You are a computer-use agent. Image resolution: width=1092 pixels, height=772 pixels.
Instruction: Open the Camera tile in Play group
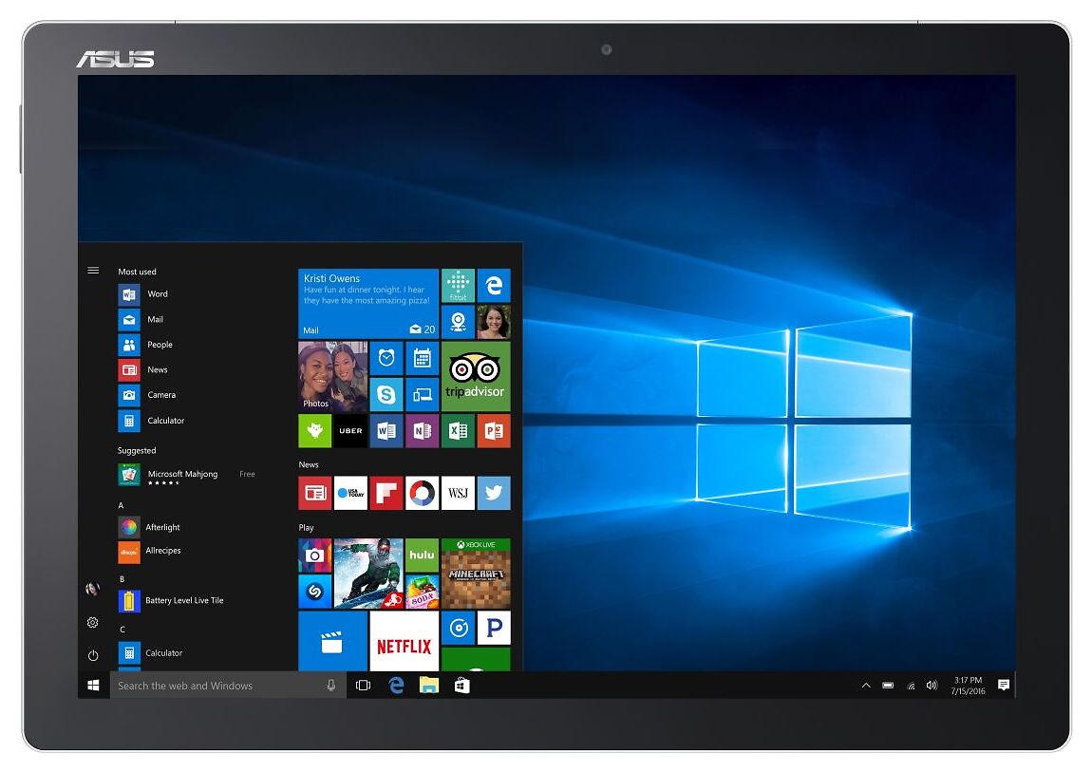coord(315,555)
